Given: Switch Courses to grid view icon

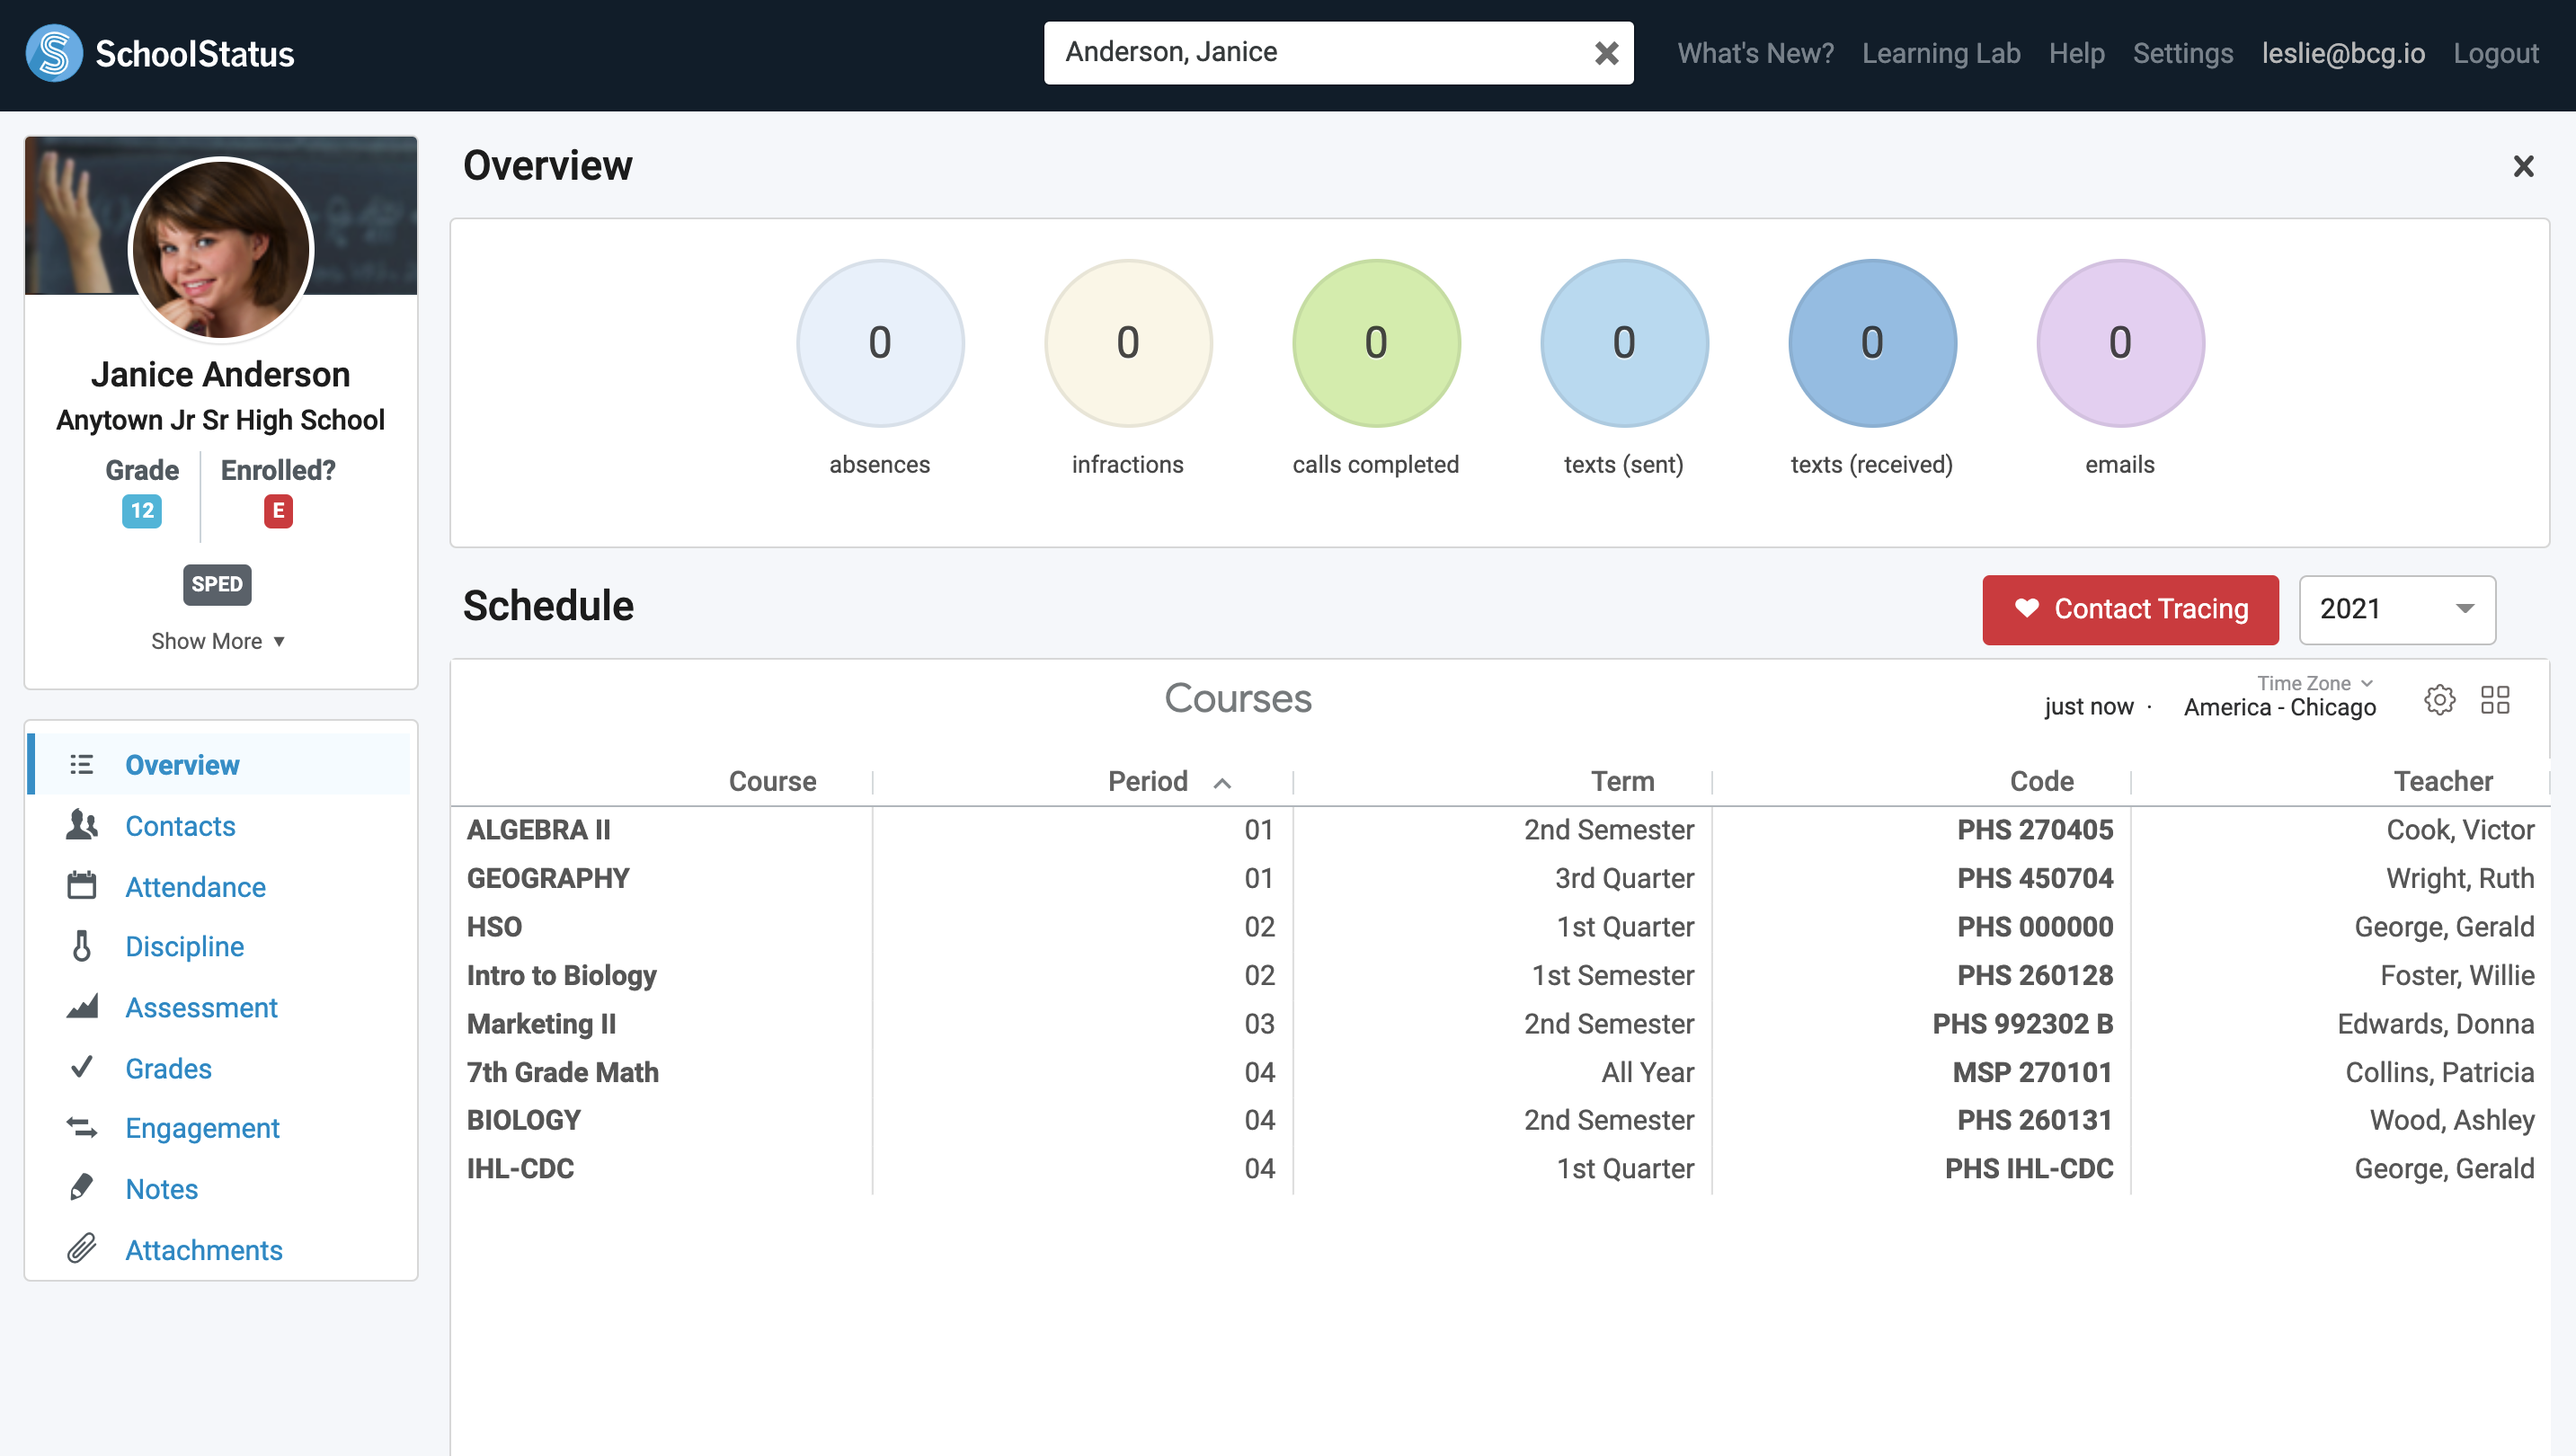Looking at the screenshot, I should (x=2495, y=699).
